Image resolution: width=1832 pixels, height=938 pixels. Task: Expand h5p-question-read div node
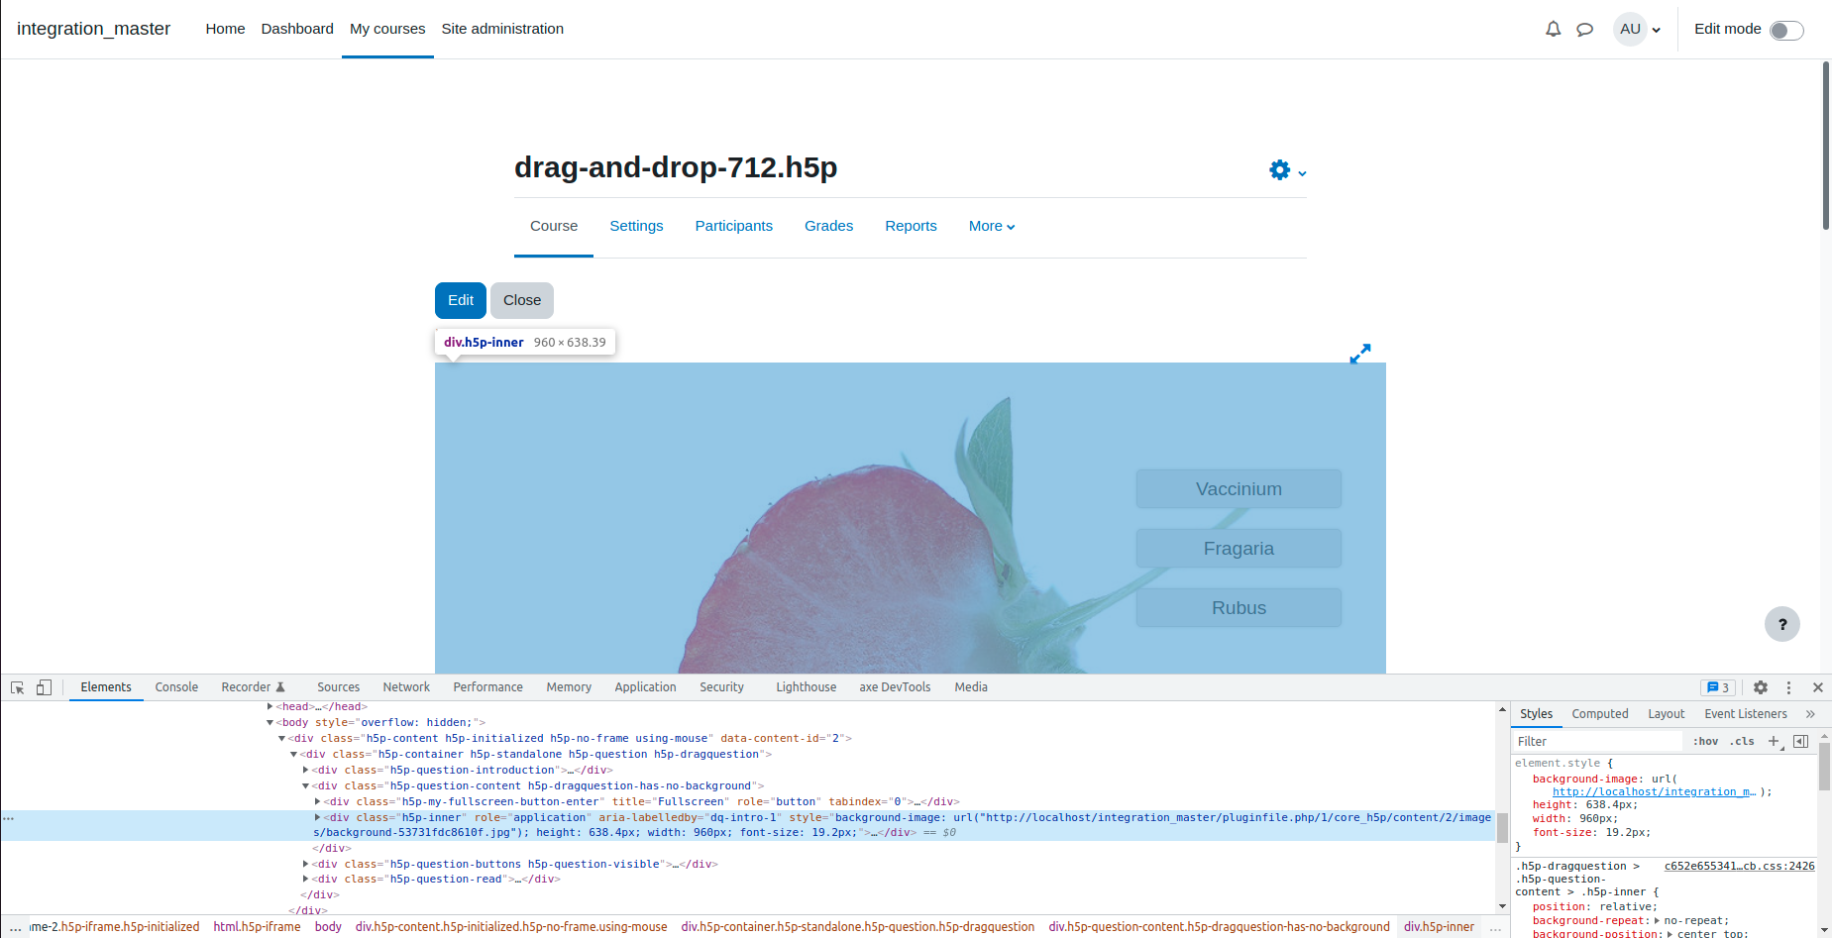click(x=305, y=879)
